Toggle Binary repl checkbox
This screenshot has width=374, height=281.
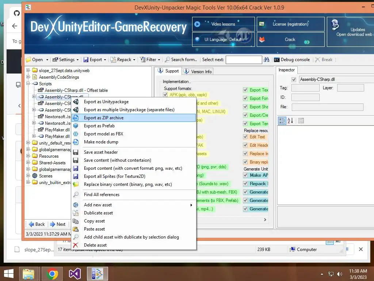(x=245, y=162)
